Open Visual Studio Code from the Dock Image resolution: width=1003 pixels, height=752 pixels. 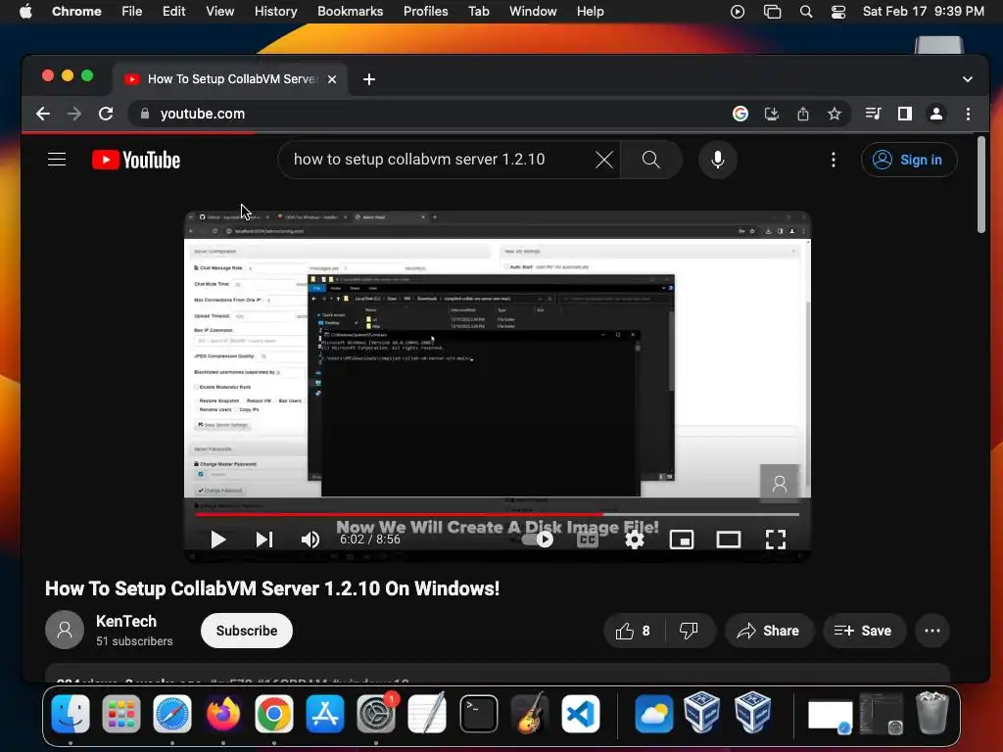581,714
